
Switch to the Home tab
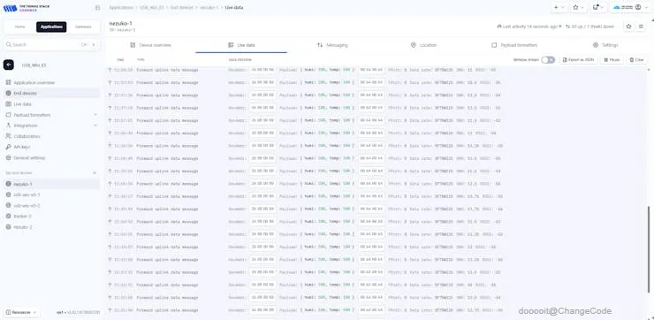click(x=20, y=27)
